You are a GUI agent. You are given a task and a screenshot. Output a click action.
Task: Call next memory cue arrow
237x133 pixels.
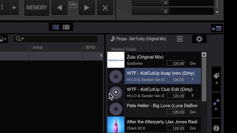pos(87,7)
